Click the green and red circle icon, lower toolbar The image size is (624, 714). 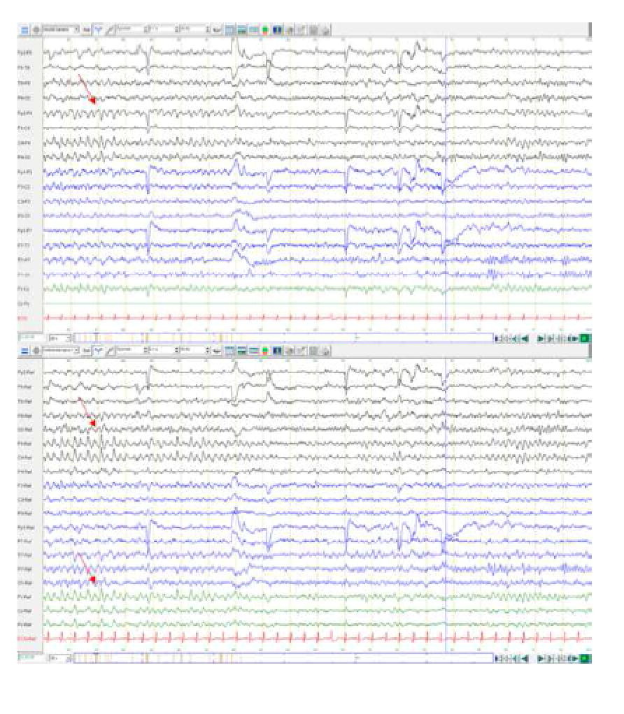coord(265,351)
